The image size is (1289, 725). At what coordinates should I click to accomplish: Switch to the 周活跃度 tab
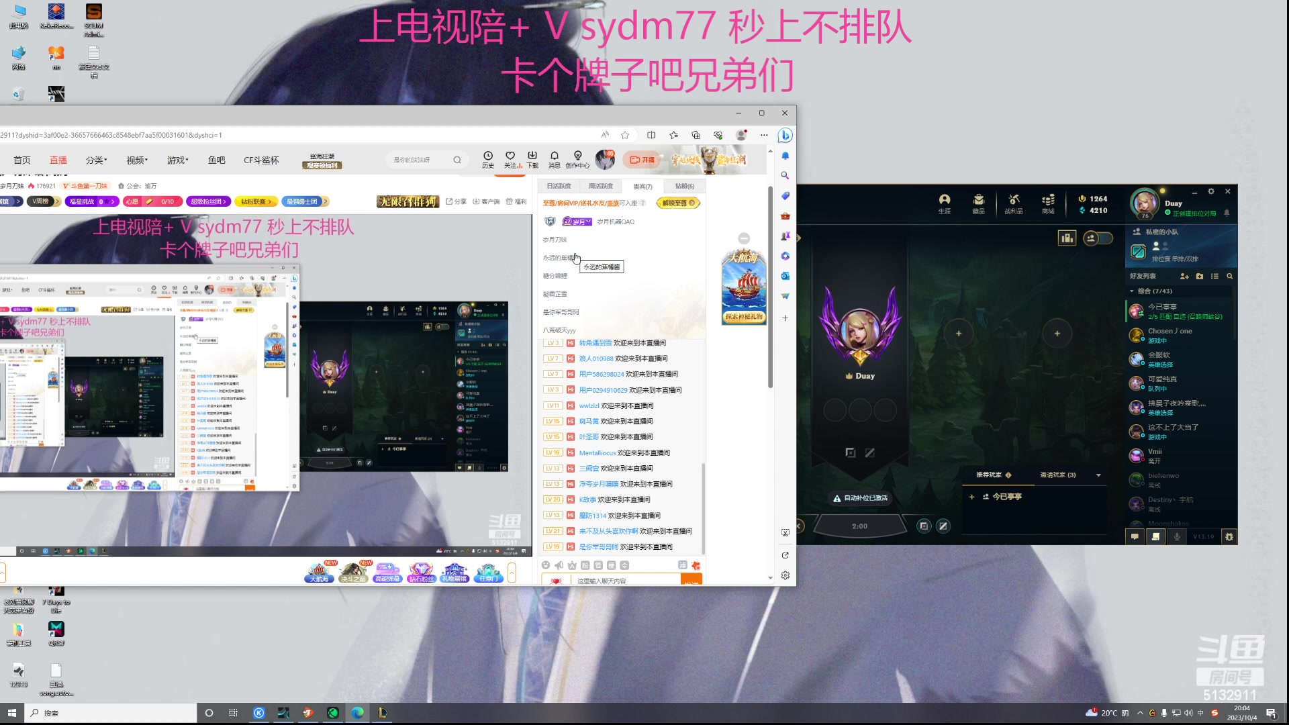pyautogui.click(x=600, y=186)
